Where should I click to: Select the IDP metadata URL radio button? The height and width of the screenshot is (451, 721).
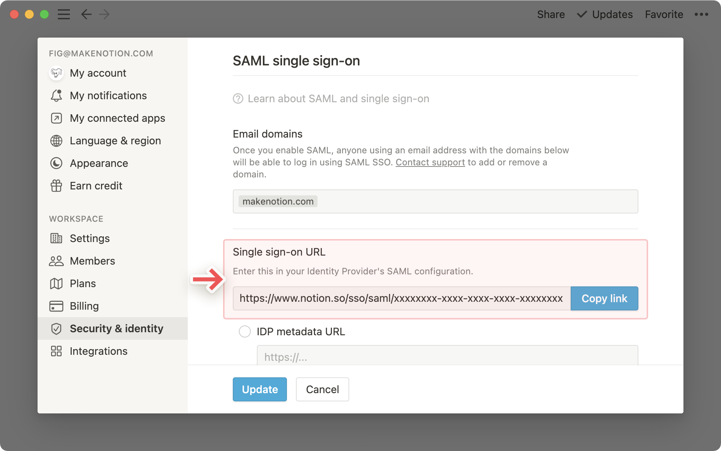(x=245, y=331)
